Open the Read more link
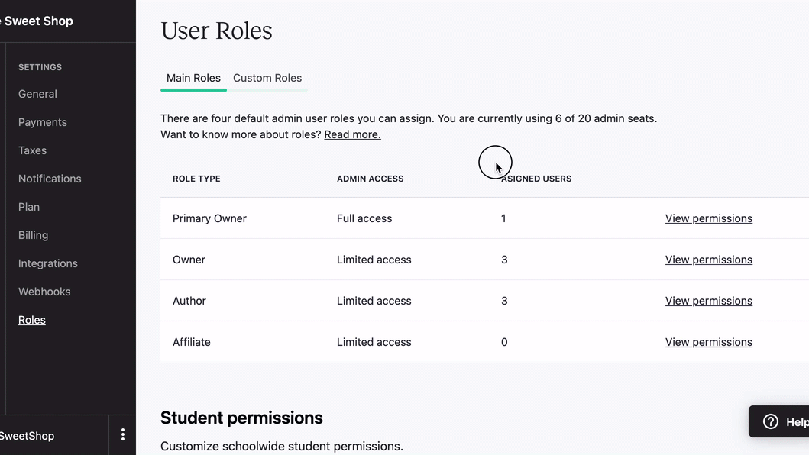Image resolution: width=809 pixels, height=455 pixels. (352, 134)
